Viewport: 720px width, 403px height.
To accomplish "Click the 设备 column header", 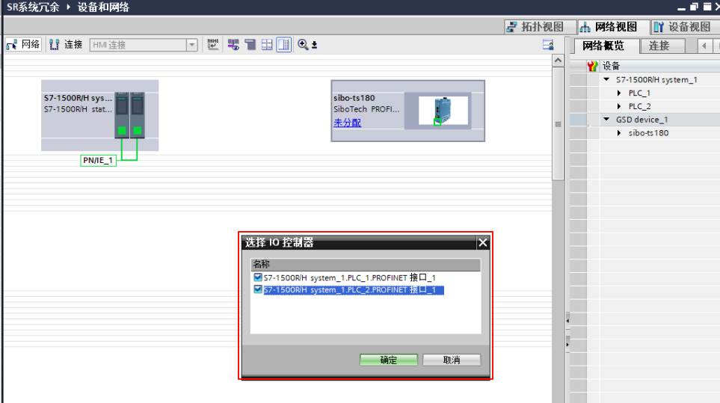I will point(611,66).
